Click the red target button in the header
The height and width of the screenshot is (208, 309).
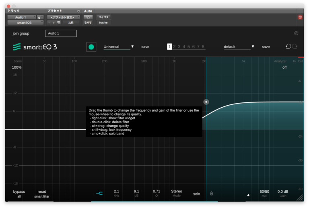click(300, 17)
